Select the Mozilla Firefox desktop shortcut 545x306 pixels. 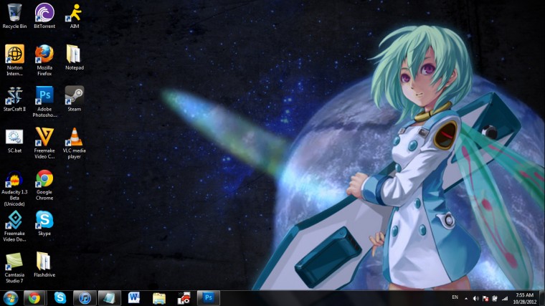point(44,60)
